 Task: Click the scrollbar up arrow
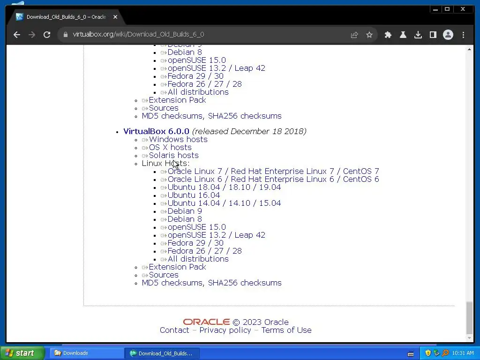(x=469, y=49)
